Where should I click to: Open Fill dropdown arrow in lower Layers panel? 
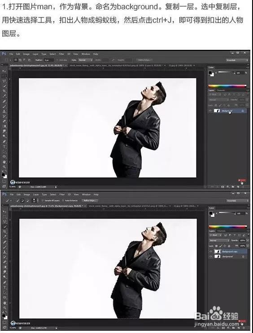click(x=248, y=246)
